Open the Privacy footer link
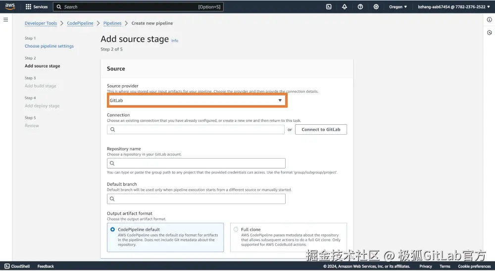Viewport: 495px width, 271px height. 426,266
